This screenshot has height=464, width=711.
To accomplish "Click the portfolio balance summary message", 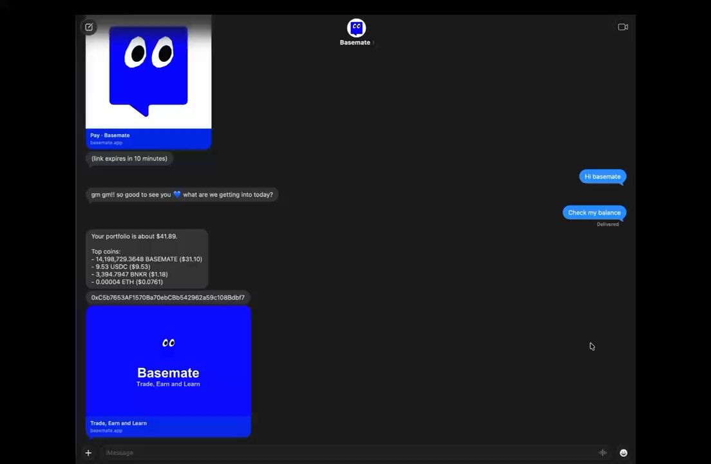I will coord(147,259).
